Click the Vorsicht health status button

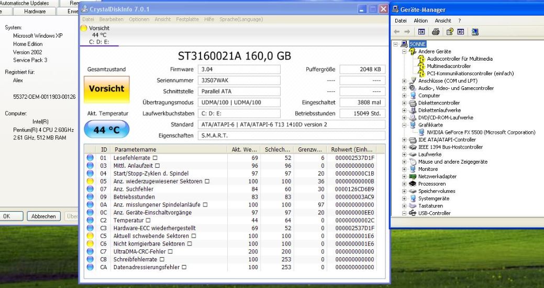click(106, 89)
